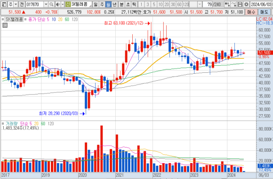Select the 1 interval button
273x179 pixels.
pyautogui.click(x=141, y=4)
